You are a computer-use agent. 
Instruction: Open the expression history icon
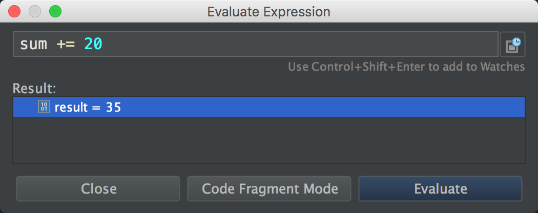(x=512, y=45)
